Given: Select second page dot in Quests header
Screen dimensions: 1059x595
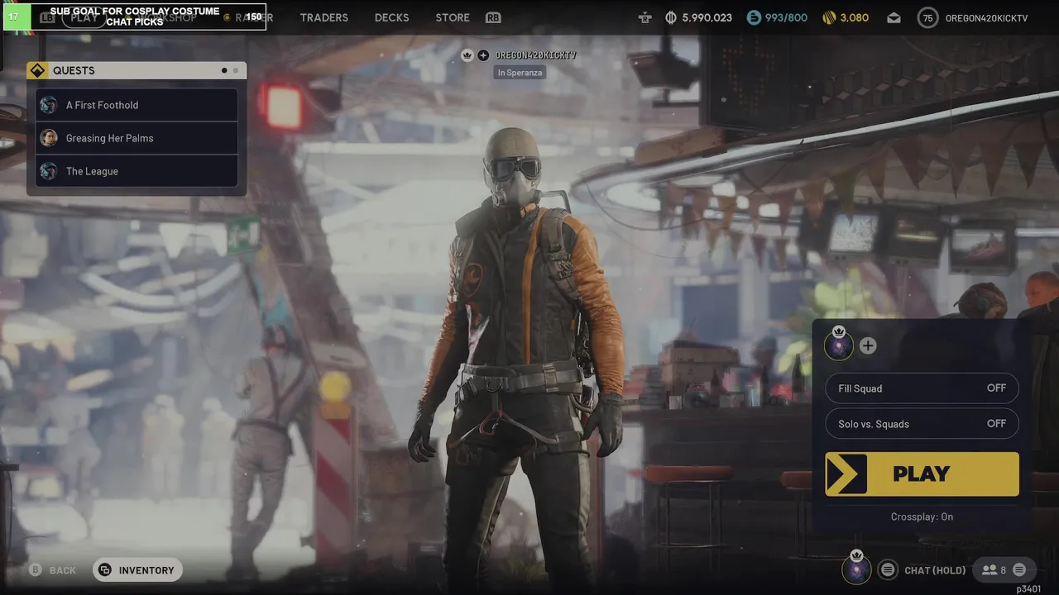Looking at the screenshot, I should click(x=235, y=70).
